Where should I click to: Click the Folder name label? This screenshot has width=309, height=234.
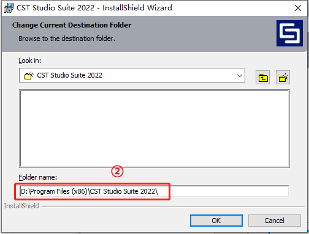pyautogui.click(x=38, y=177)
